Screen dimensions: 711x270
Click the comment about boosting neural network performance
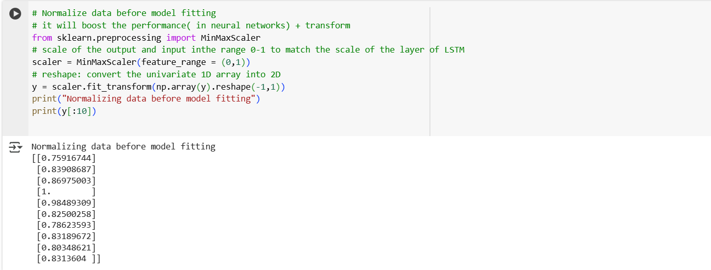tap(191, 25)
